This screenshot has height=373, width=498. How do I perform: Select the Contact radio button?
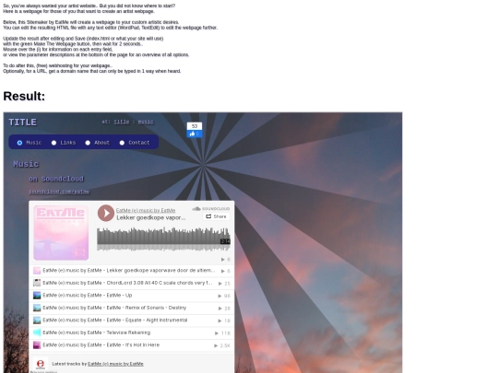pos(122,143)
